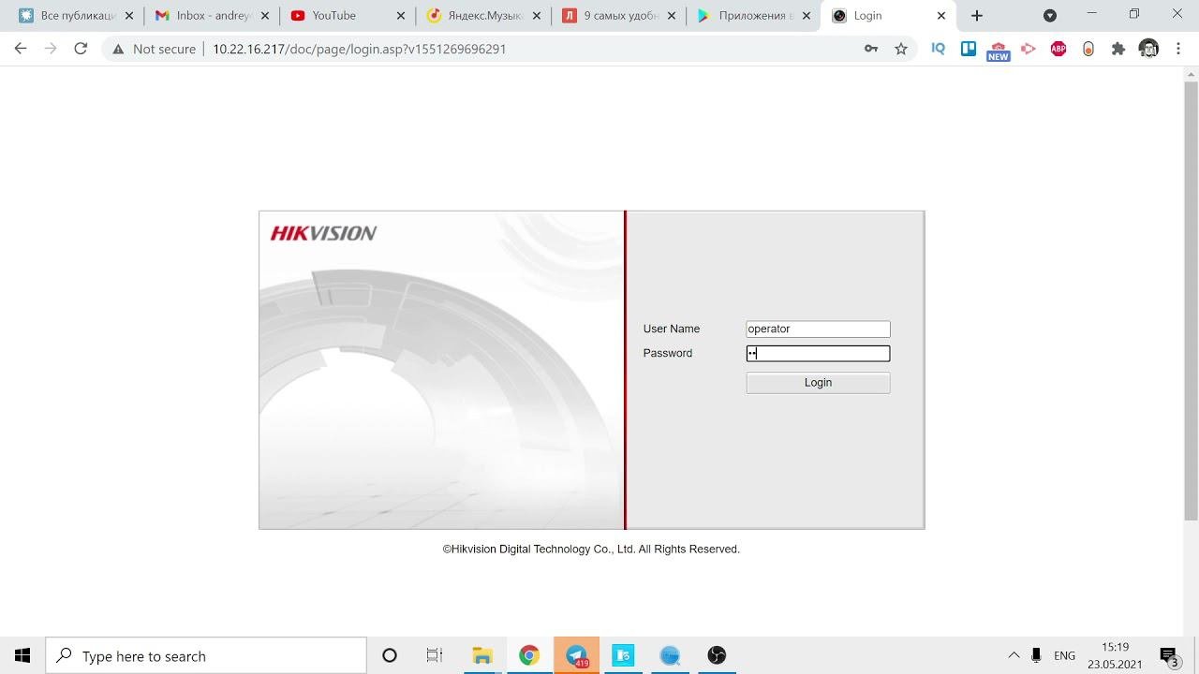Click the Login button
The width and height of the screenshot is (1199, 674).
click(818, 382)
